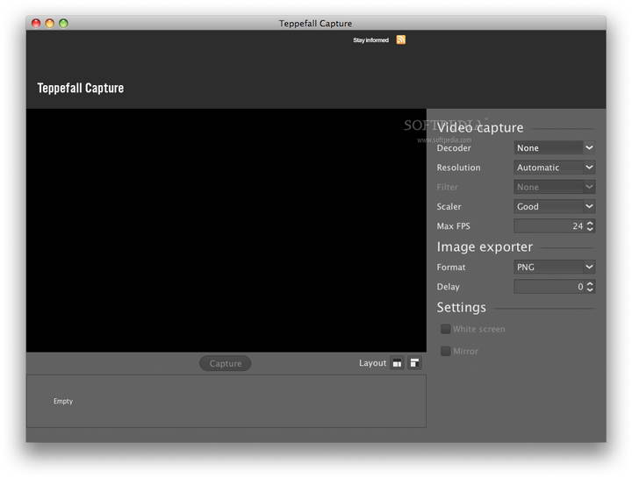632x478 pixels.
Task: Click the Capture button
Action: (x=226, y=363)
